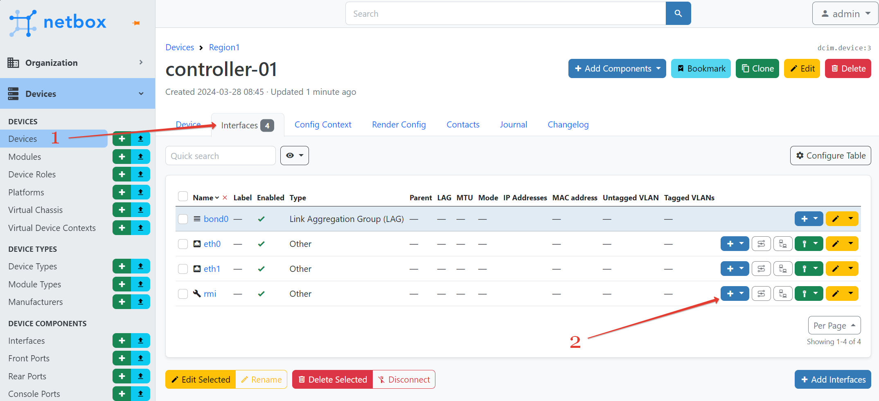Click the import button next to Device Roles
This screenshot has height=401, width=879.
[x=140, y=174]
